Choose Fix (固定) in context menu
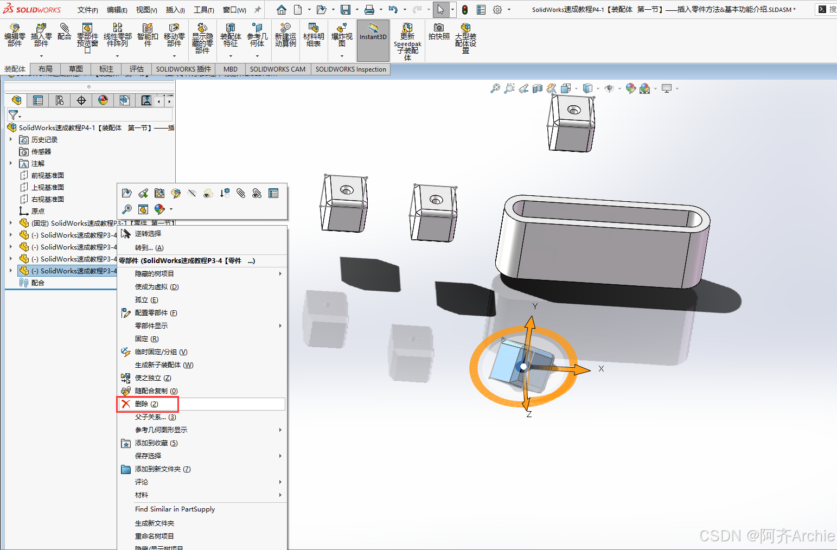Image resolution: width=837 pixels, height=550 pixels. [x=202, y=339]
